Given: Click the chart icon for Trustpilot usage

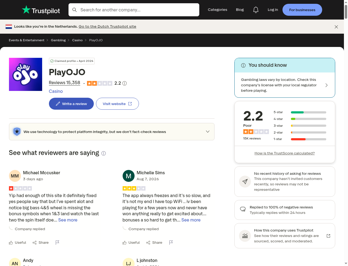Looking at the screenshot, I should (245, 236).
